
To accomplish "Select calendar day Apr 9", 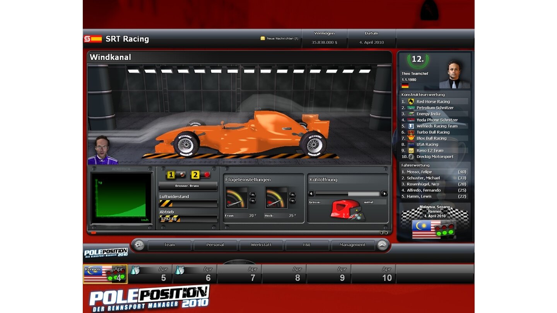I will point(329,274).
